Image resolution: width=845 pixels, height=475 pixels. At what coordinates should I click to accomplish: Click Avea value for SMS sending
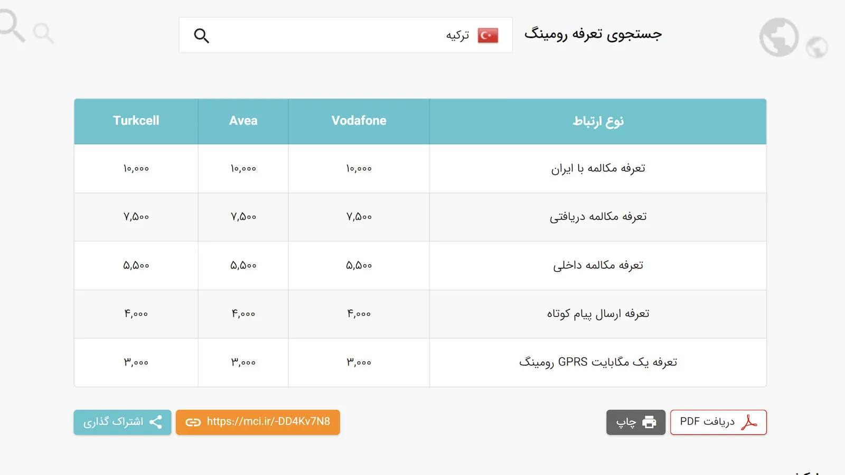[243, 314]
